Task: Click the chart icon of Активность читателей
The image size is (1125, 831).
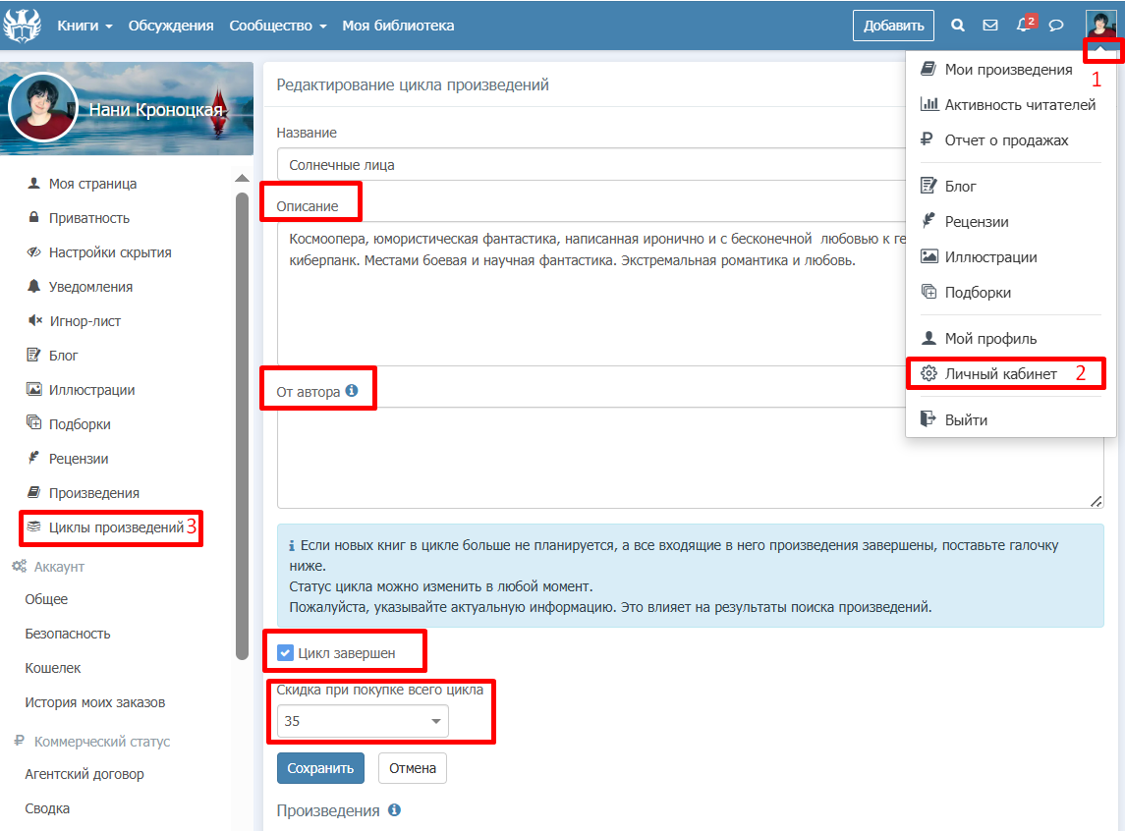Action: tap(929, 104)
